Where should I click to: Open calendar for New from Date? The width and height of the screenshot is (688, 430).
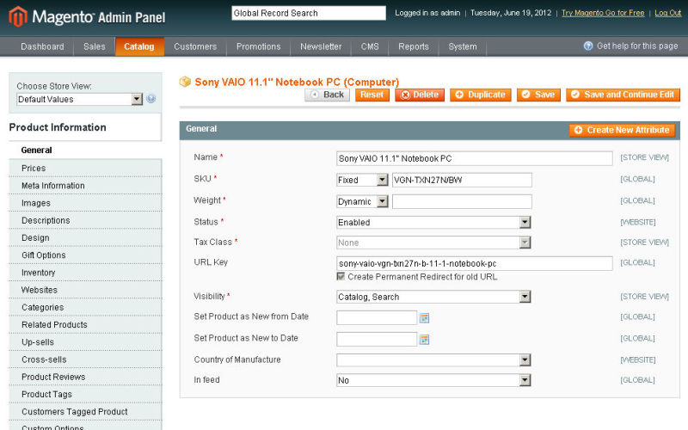pos(424,318)
